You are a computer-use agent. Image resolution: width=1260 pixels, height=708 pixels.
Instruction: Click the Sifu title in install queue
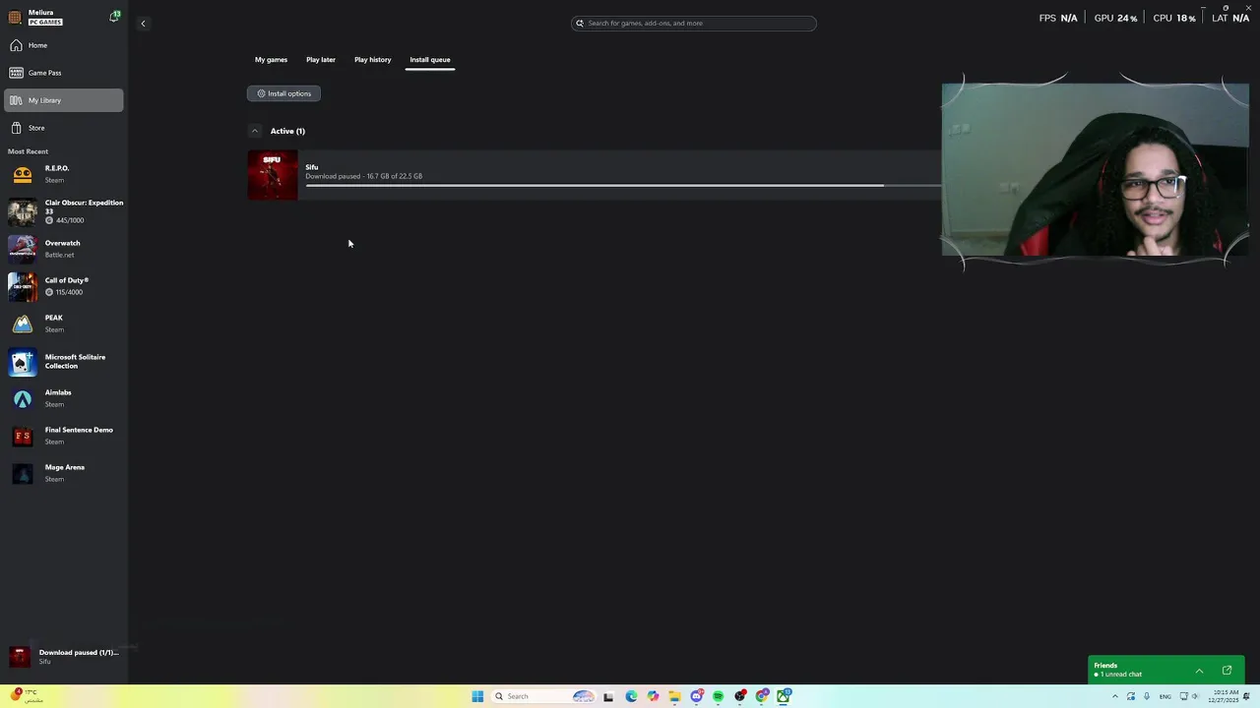tap(312, 167)
